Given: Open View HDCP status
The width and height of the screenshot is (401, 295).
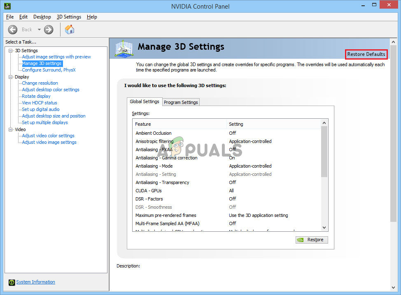Looking at the screenshot, I should point(40,103).
